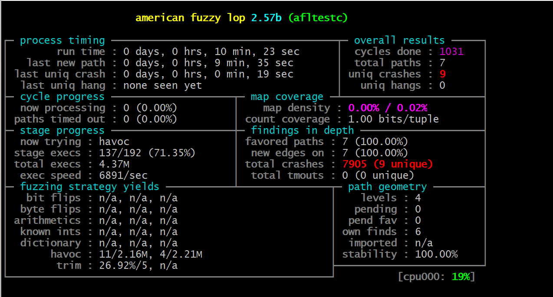Click the total execs value "4.37M"
The height and width of the screenshot is (297, 553).
click(x=114, y=165)
